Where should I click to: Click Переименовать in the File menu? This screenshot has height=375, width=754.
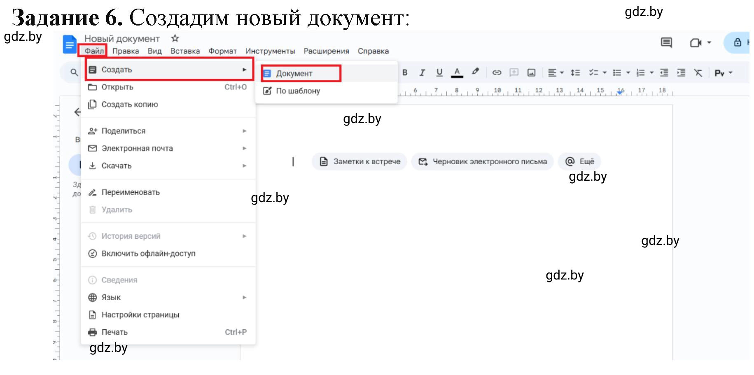coord(168,192)
